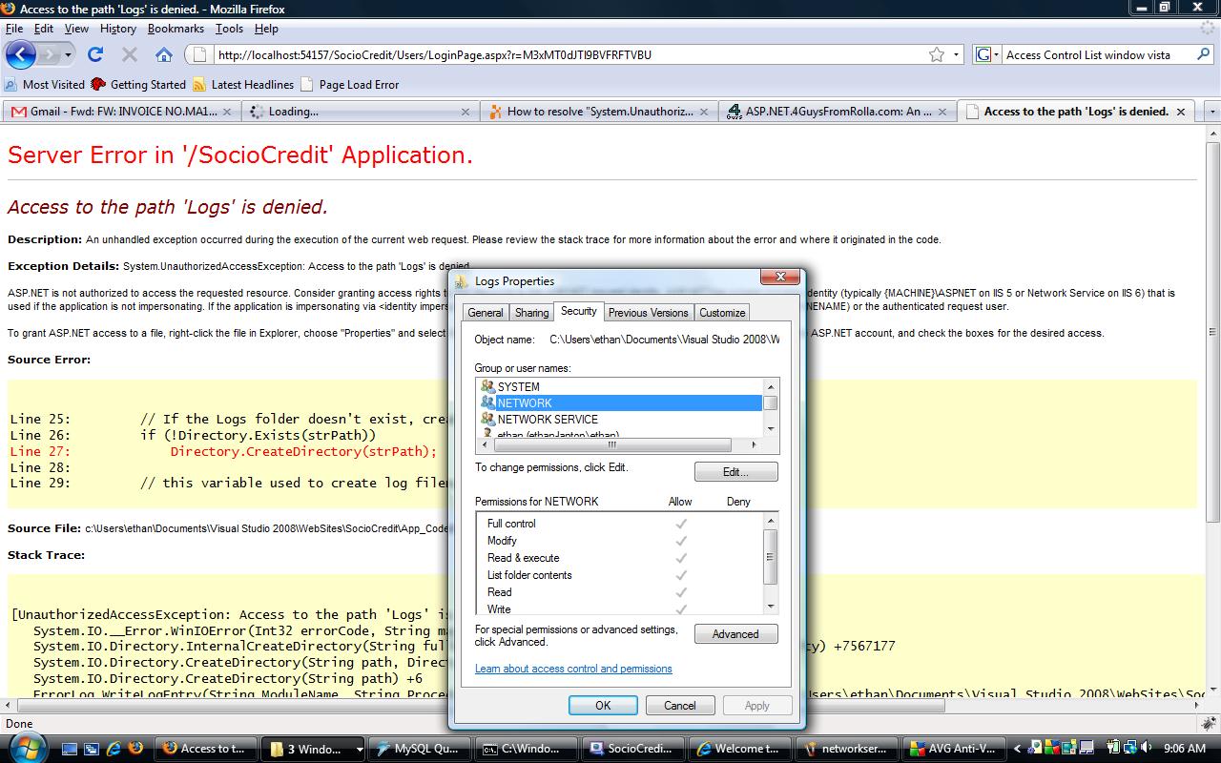This screenshot has width=1221, height=763.
Task: Click the Google search input field
Action: (x=1097, y=54)
